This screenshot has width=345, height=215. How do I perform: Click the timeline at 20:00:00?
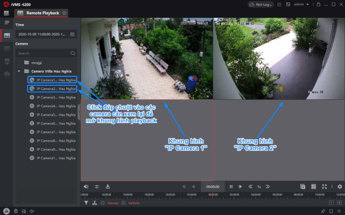pyautogui.click(x=170, y=195)
